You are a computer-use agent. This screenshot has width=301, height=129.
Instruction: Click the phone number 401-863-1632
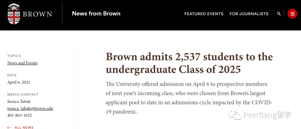pyautogui.click(x=20, y=115)
